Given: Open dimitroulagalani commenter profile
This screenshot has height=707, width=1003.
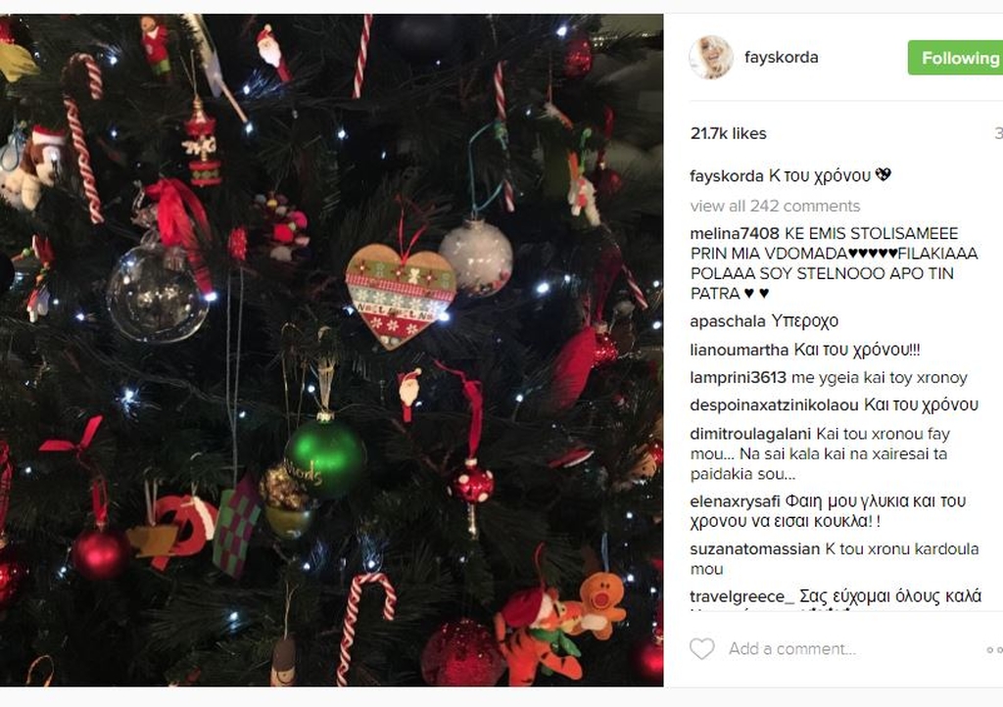Looking at the screenshot, I should pyautogui.click(x=750, y=434).
